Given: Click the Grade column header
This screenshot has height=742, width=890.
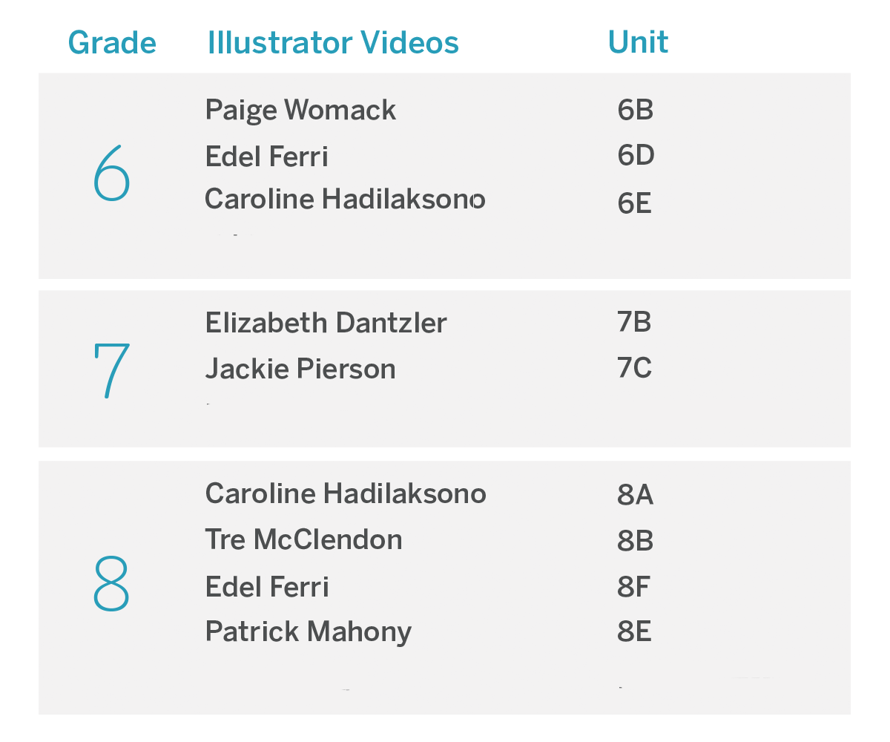Looking at the screenshot, I should [x=112, y=43].
